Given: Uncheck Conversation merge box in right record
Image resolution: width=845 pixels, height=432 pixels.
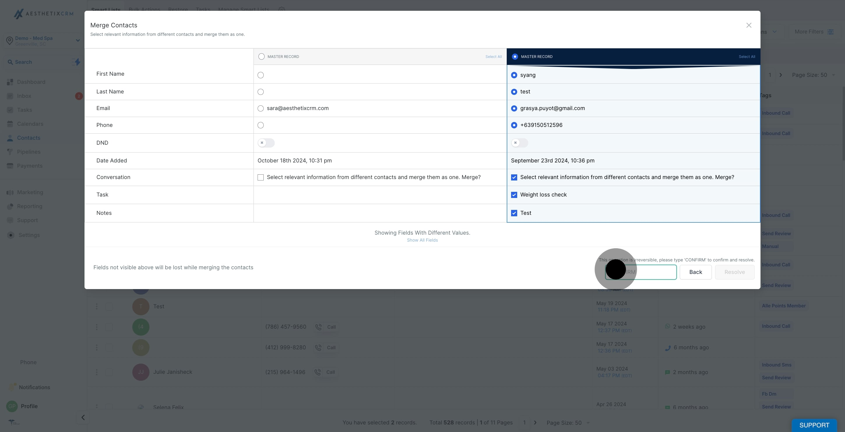Looking at the screenshot, I should coord(514,177).
